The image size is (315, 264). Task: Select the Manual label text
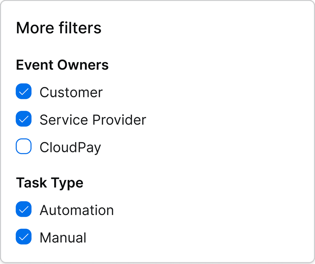[63, 238]
